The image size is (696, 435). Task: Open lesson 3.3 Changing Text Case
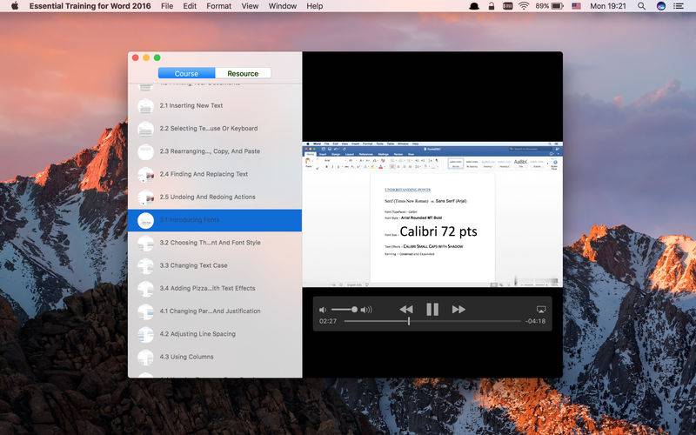[215, 266]
